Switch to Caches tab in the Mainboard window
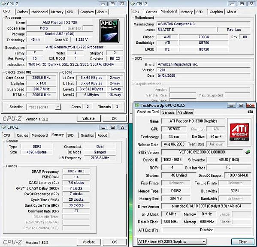 (x=151, y=12)
